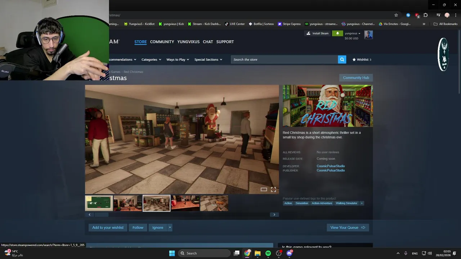This screenshot has height=259, width=461.
Task: Open the Chrome extensions puzzle icon
Action: pyautogui.click(x=426, y=15)
